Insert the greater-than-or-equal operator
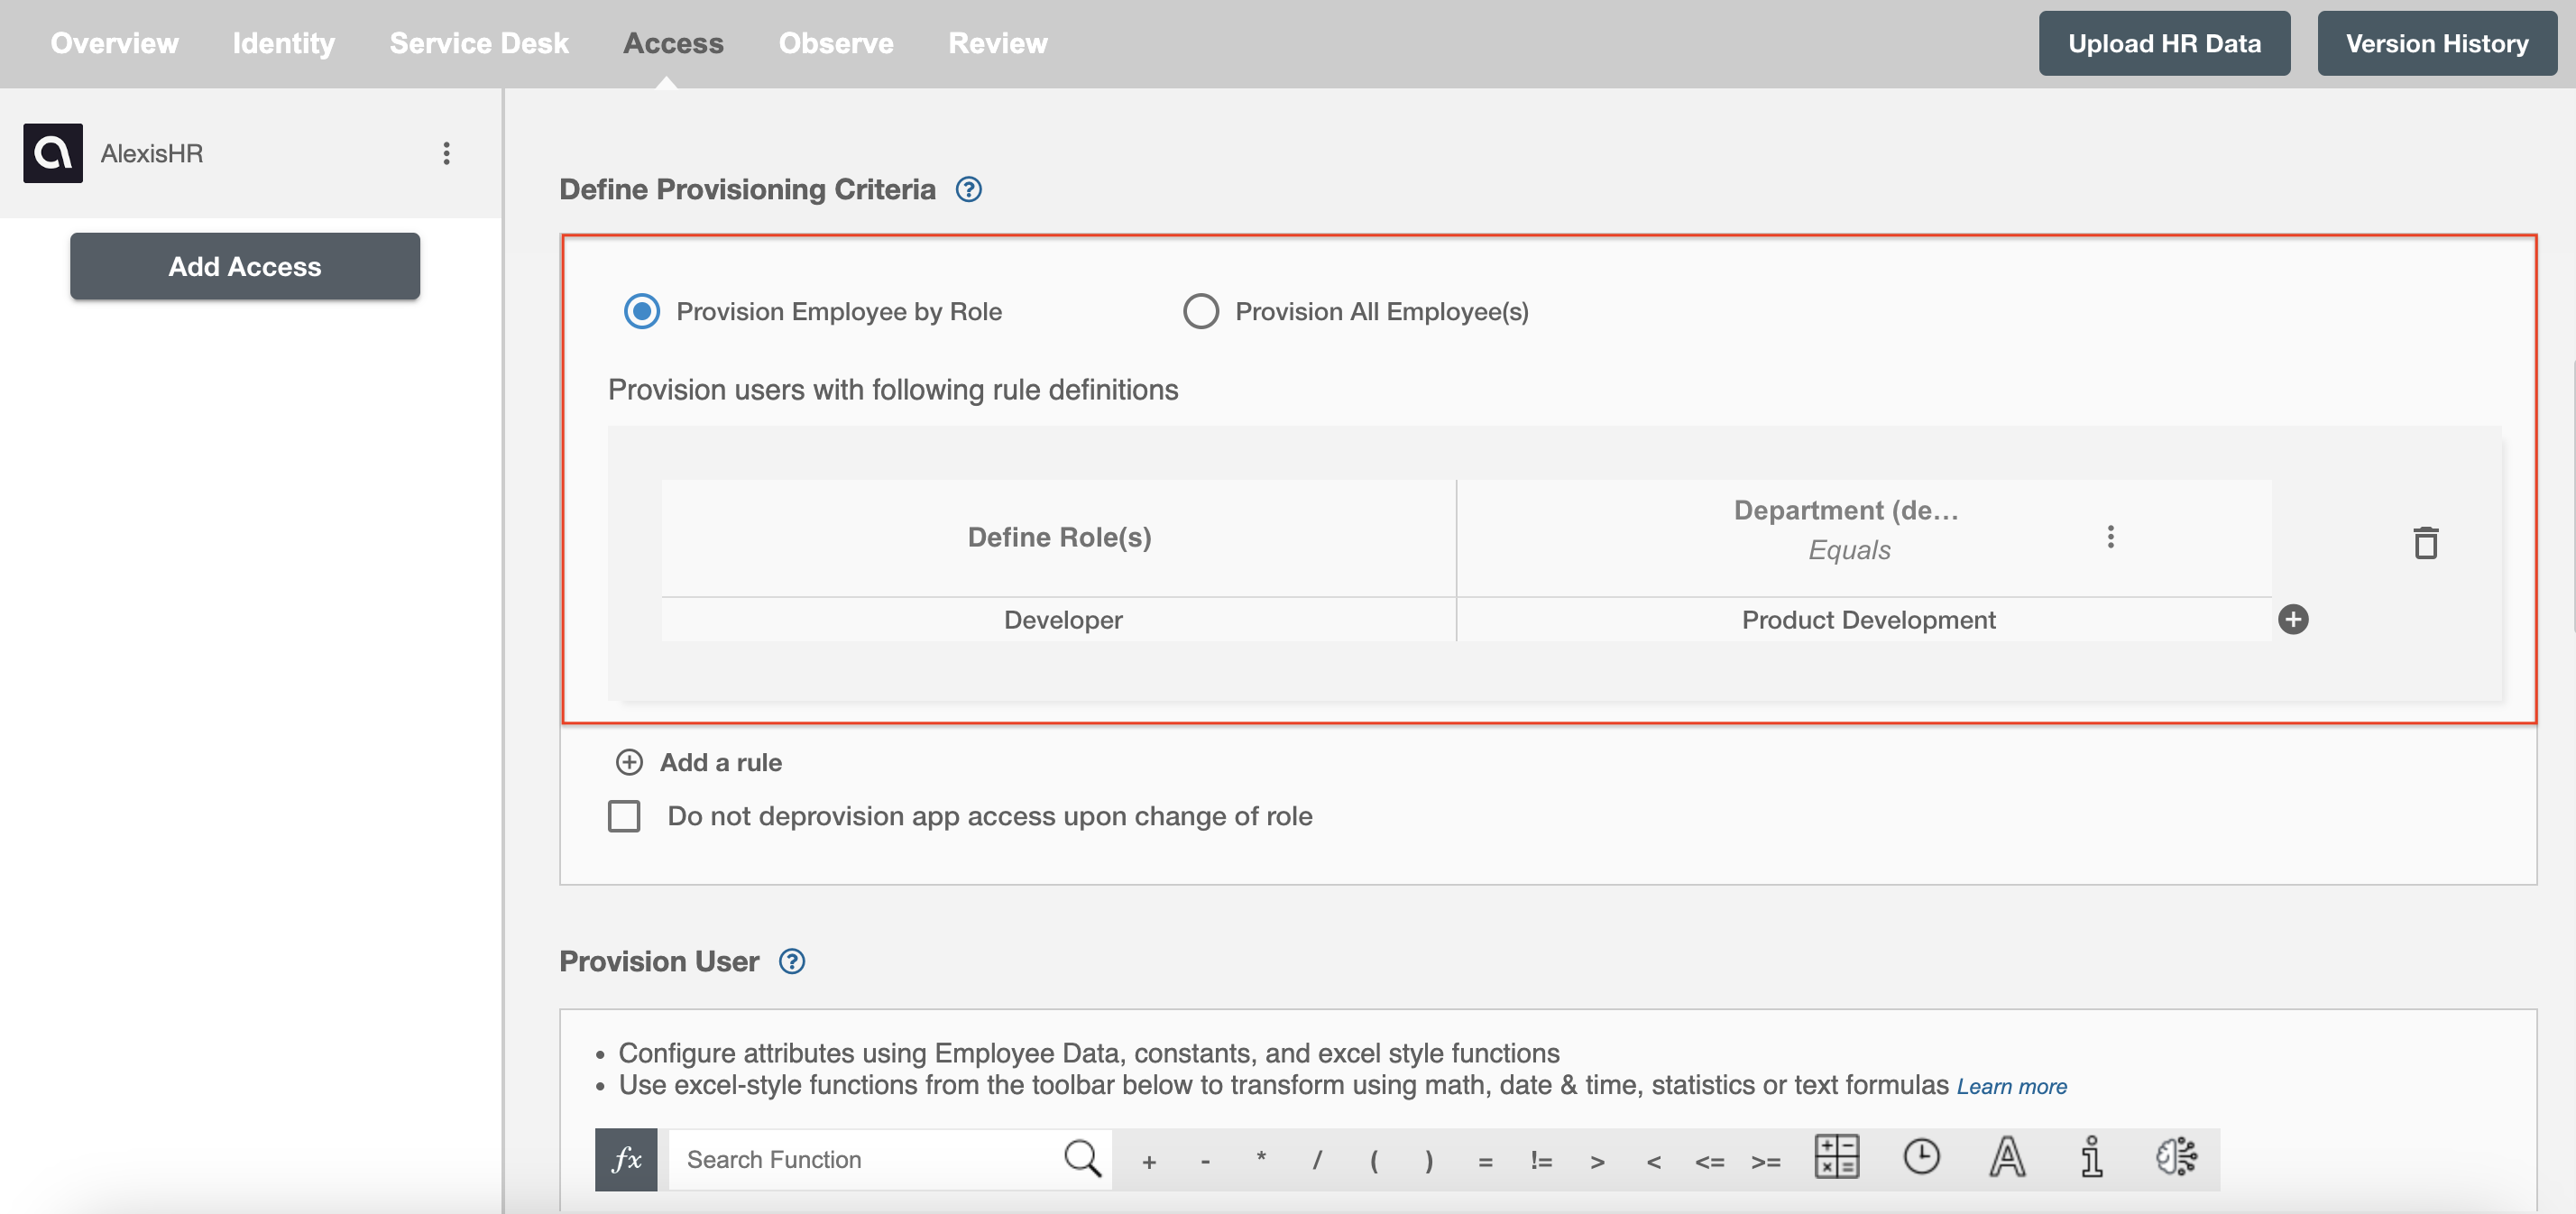Screen dimensions: 2576x1214 click(x=1765, y=1161)
